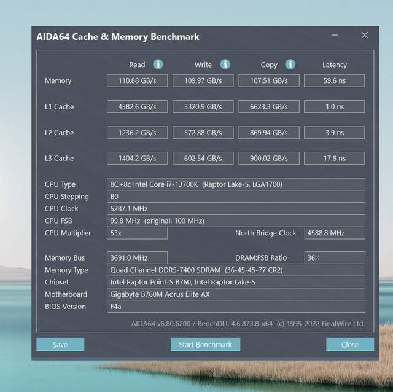This screenshot has width=393, height=392.
Task: Select L2 Cache read 1236.2 GB/s
Action: pyautogui.click(x=137, y=133)
